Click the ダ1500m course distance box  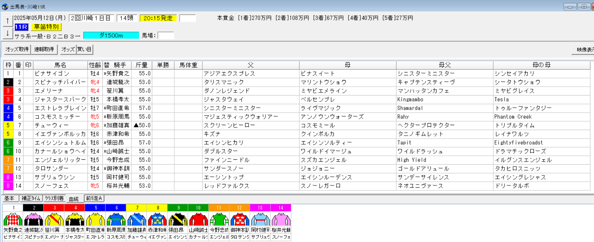point(111,35)
